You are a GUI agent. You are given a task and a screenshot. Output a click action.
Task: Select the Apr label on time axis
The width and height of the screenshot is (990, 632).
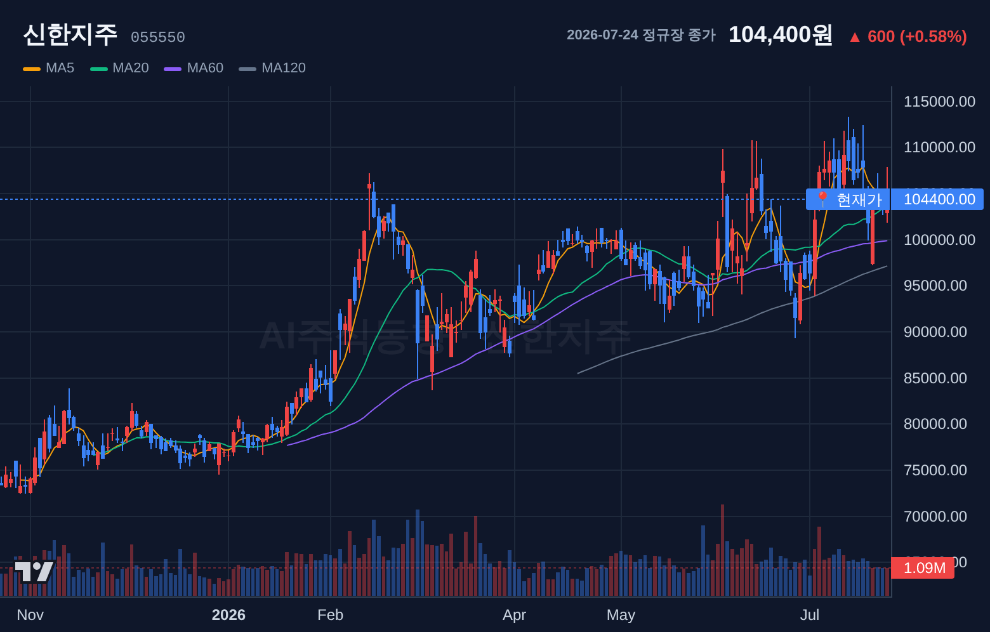[x=514, y=615]
